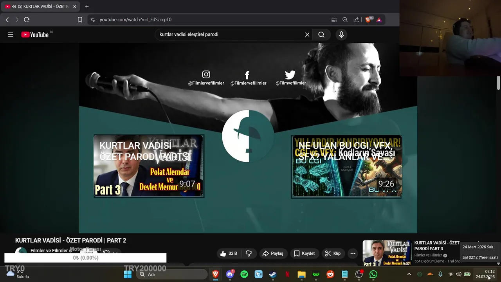The width and height of the screenshot is (501, 282).
Task: Open Discord from the taskbar
Action: click(230, 274)
